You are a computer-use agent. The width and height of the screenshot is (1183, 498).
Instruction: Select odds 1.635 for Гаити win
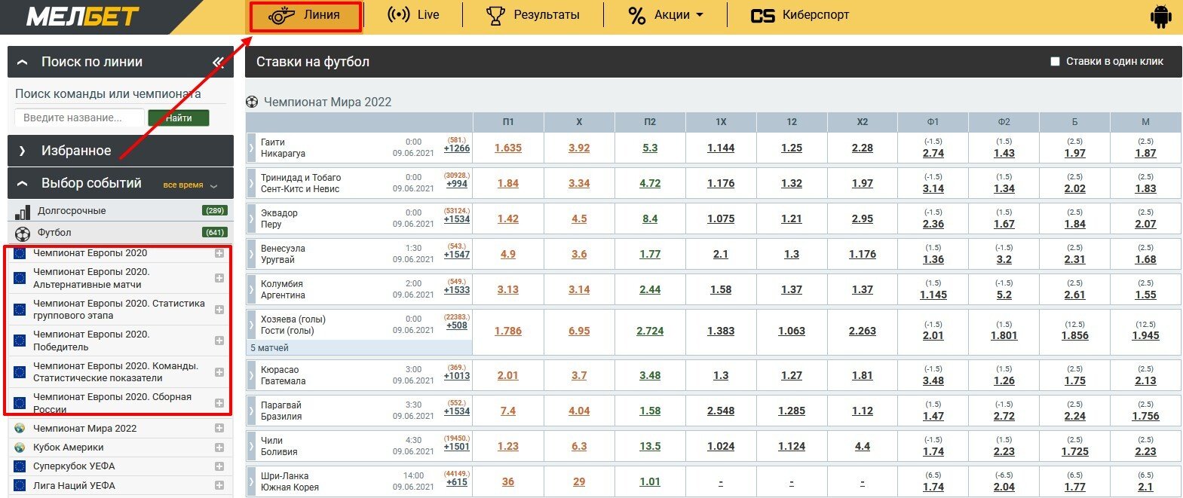tap(508, 148)
